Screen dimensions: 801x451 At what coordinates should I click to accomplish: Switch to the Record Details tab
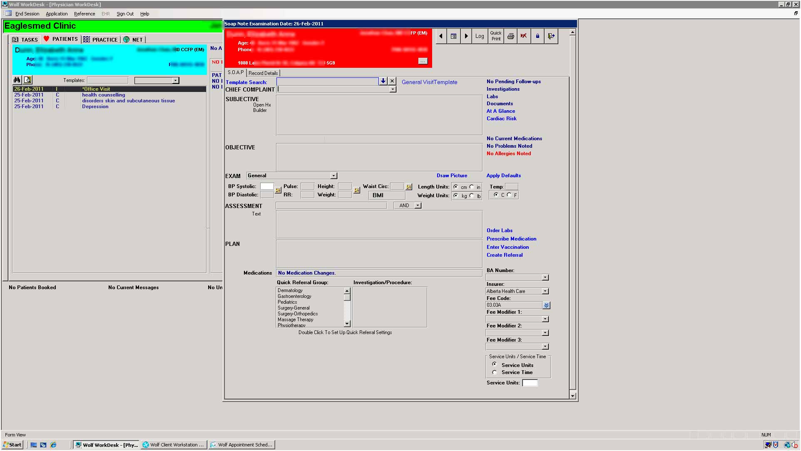263,73
